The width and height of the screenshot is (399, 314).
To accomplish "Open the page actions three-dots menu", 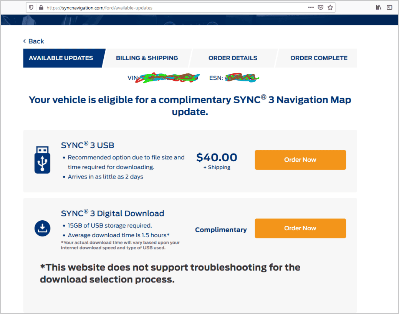I will coord(311,7).
